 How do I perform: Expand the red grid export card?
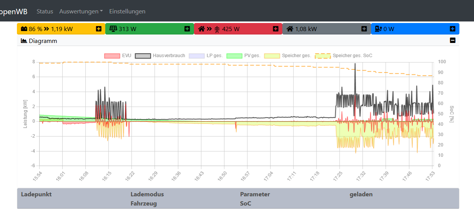[x=275, y=29]
